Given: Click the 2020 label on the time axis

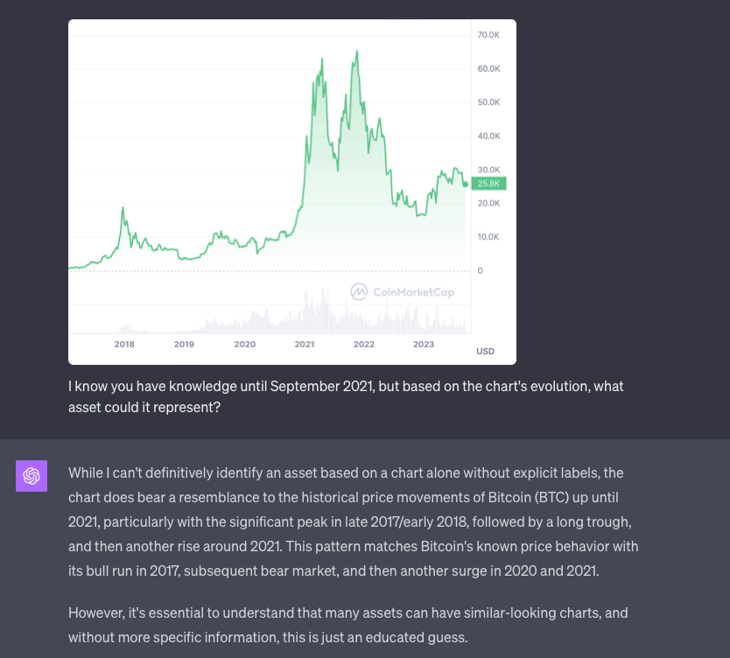Looking at the screenshot, I should pyautogui.click(x=245, y=345).
